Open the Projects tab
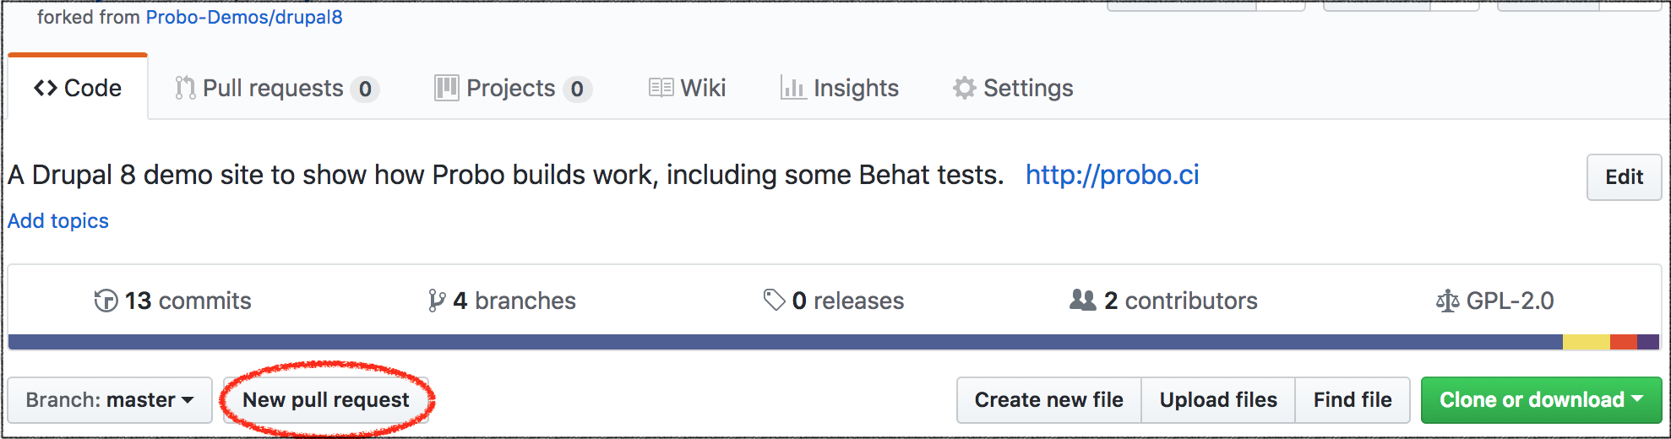Image resolution: width=1671 pixels, height=439 pixels. (x=511, y=89)
